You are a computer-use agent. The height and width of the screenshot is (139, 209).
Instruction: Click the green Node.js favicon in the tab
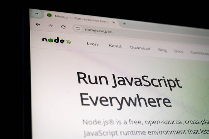tap(49, 15)
